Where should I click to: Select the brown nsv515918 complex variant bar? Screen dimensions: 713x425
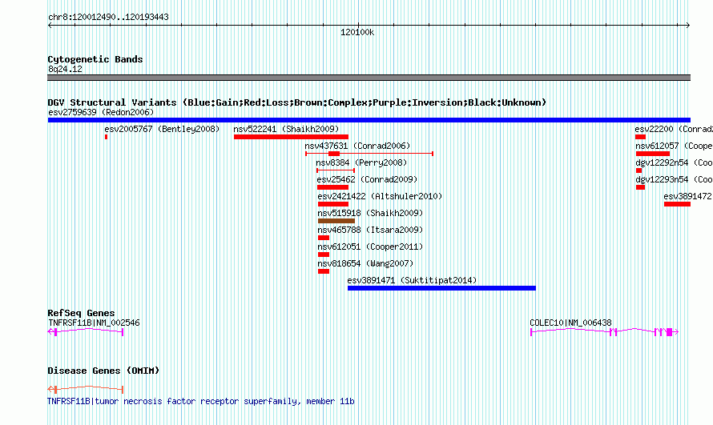point(336,221)
